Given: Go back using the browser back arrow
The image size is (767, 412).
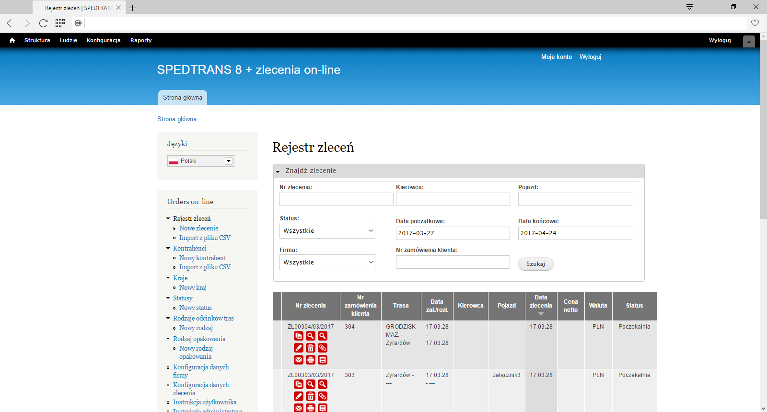Looking at the screenshot, I should (10, 23).
